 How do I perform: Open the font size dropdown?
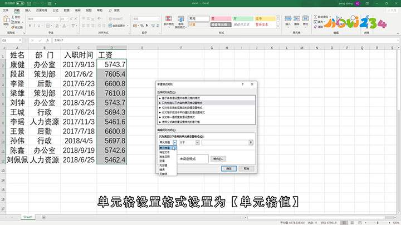67,19
